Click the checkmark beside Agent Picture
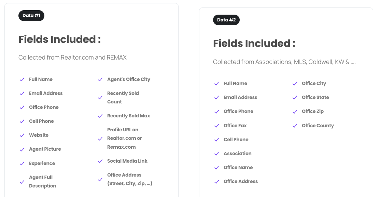 [22, 149]
